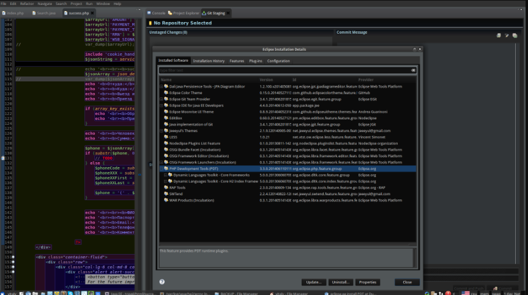
Task: Select the RAP Tools row
Action: 288,187
